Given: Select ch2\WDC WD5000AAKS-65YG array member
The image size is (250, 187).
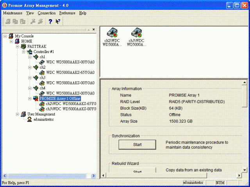Looking at the screenshot, I should [71, 104].
